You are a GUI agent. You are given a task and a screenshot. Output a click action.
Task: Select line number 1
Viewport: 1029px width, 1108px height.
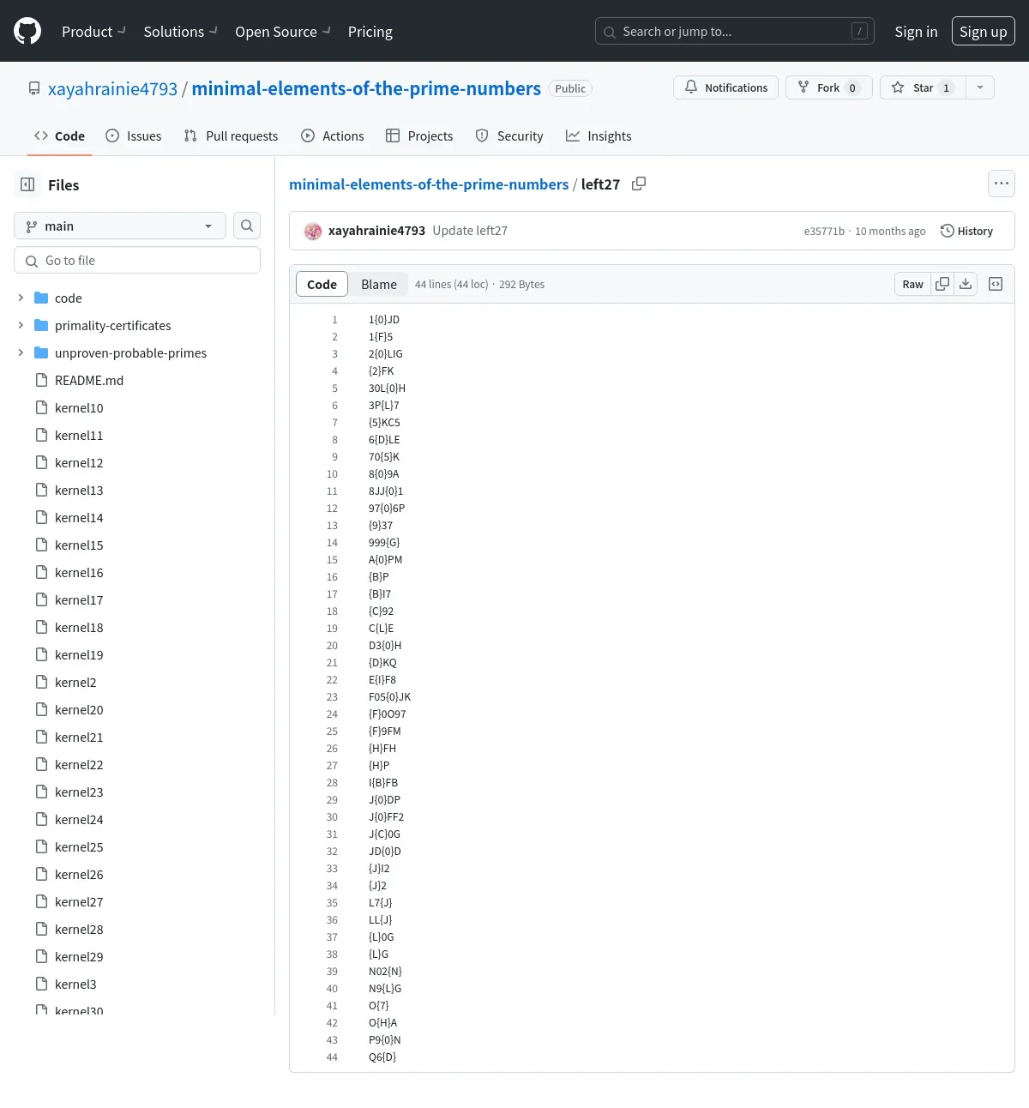pos(334,319)
